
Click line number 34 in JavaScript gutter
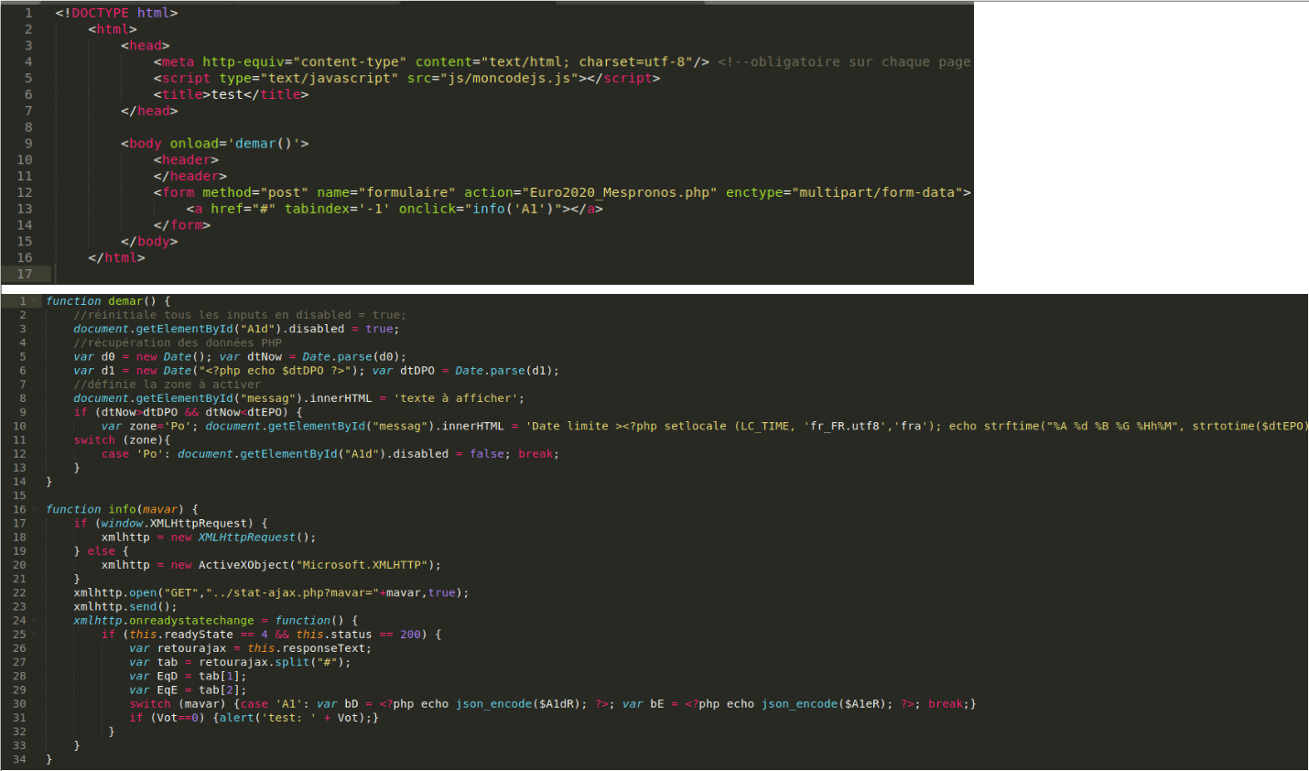click(19, 759)
